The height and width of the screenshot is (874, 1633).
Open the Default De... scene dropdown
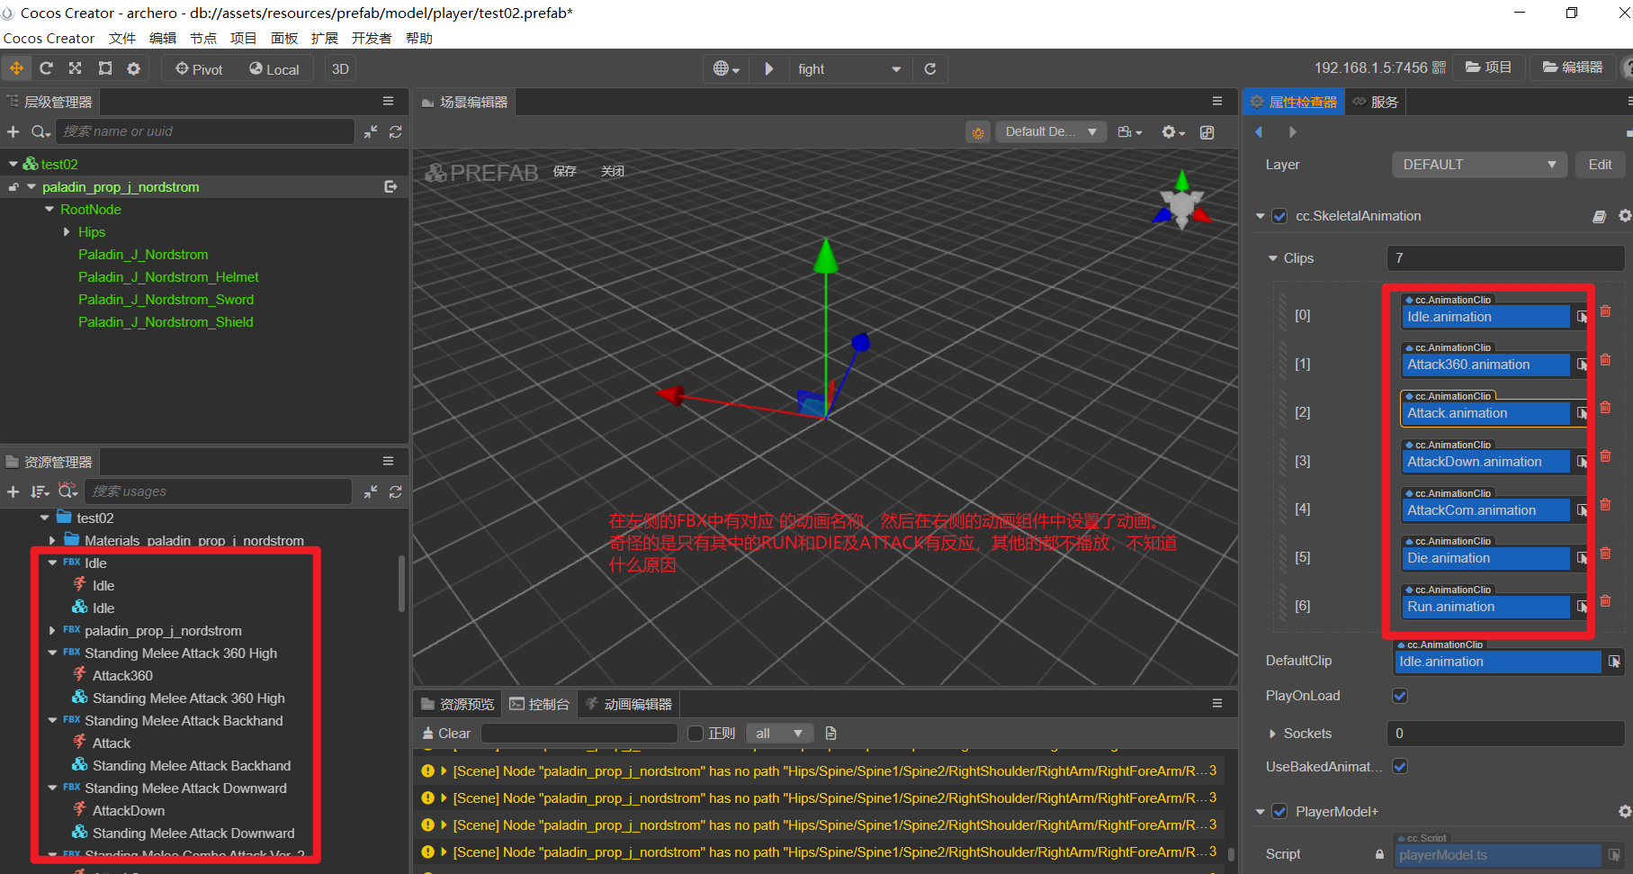1052,132
